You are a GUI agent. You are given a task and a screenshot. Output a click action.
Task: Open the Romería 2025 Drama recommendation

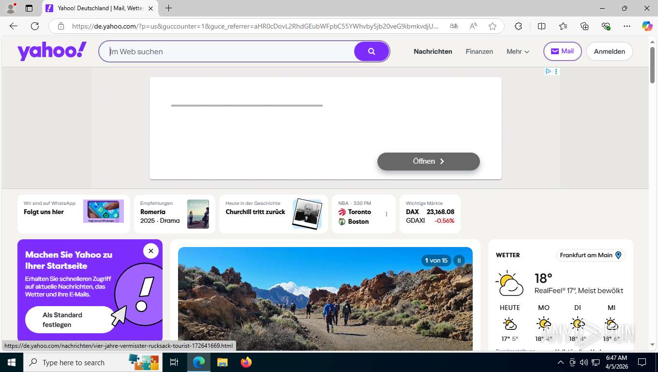click(175, 214)
